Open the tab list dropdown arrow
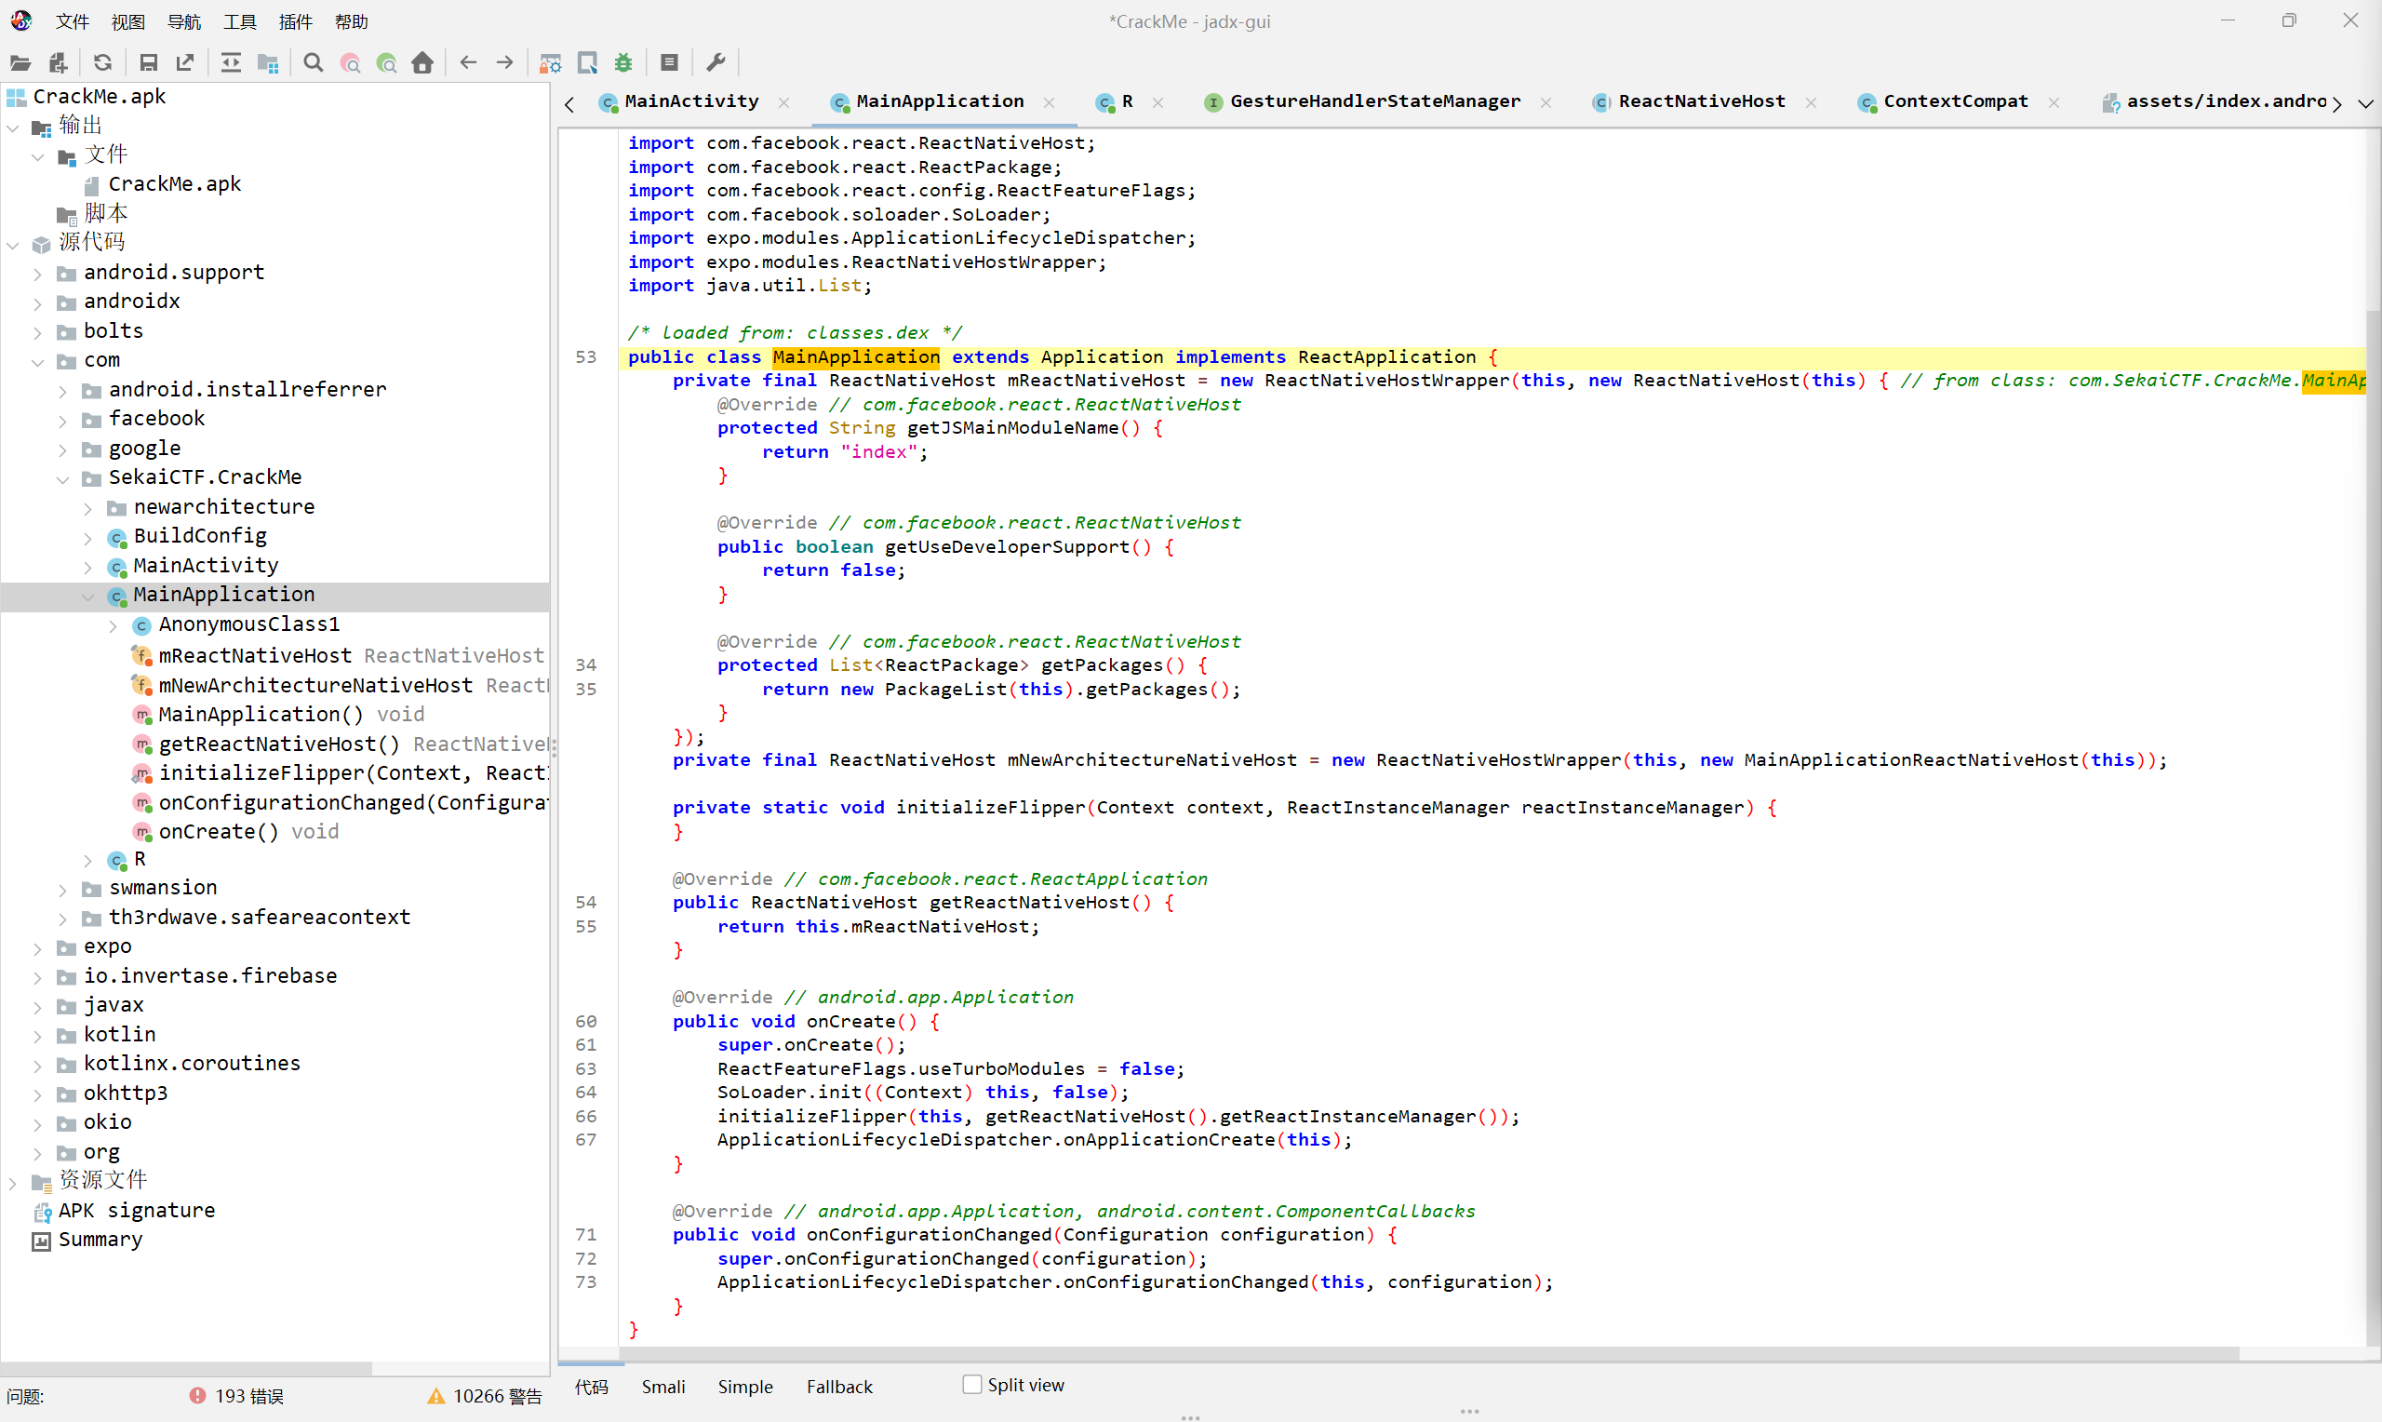The width and height of the screenshot is (2382, 1422). pos(2364,103)
